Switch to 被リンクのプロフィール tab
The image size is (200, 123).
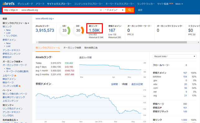pyautogui.click(x=48, y=48)
